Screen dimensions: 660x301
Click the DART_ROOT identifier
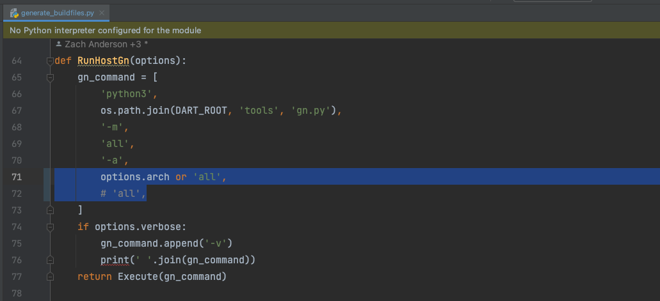(202, 111)
